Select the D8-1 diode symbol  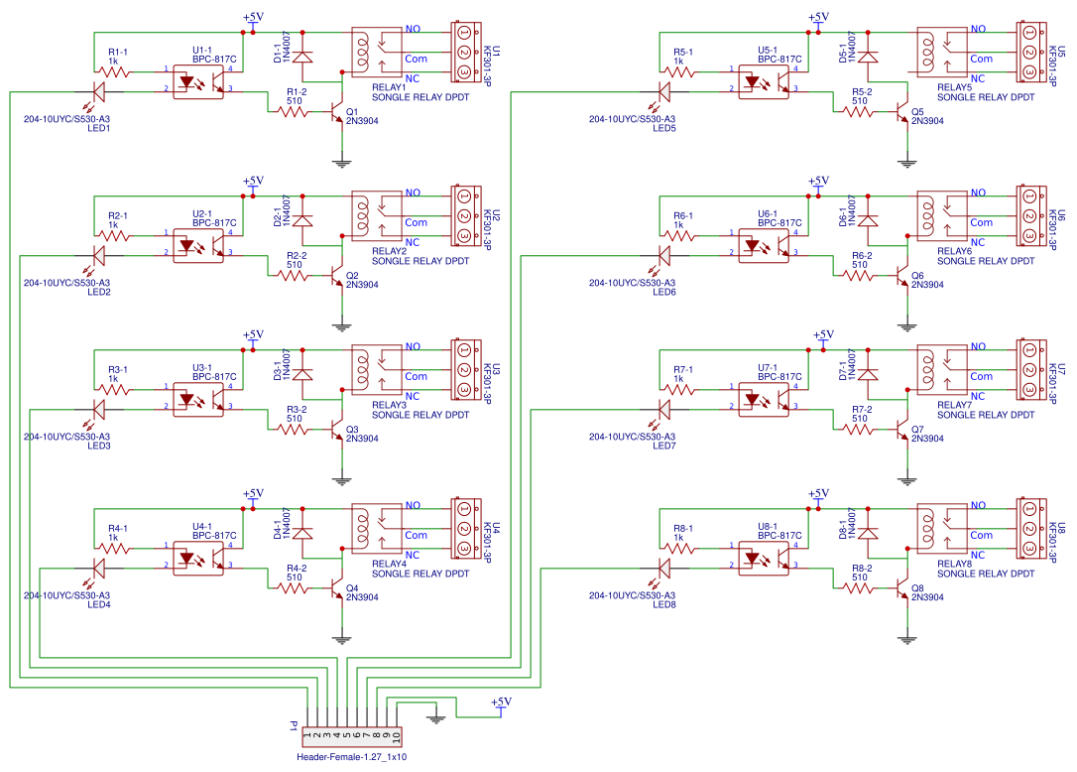(x=868, y=533)
